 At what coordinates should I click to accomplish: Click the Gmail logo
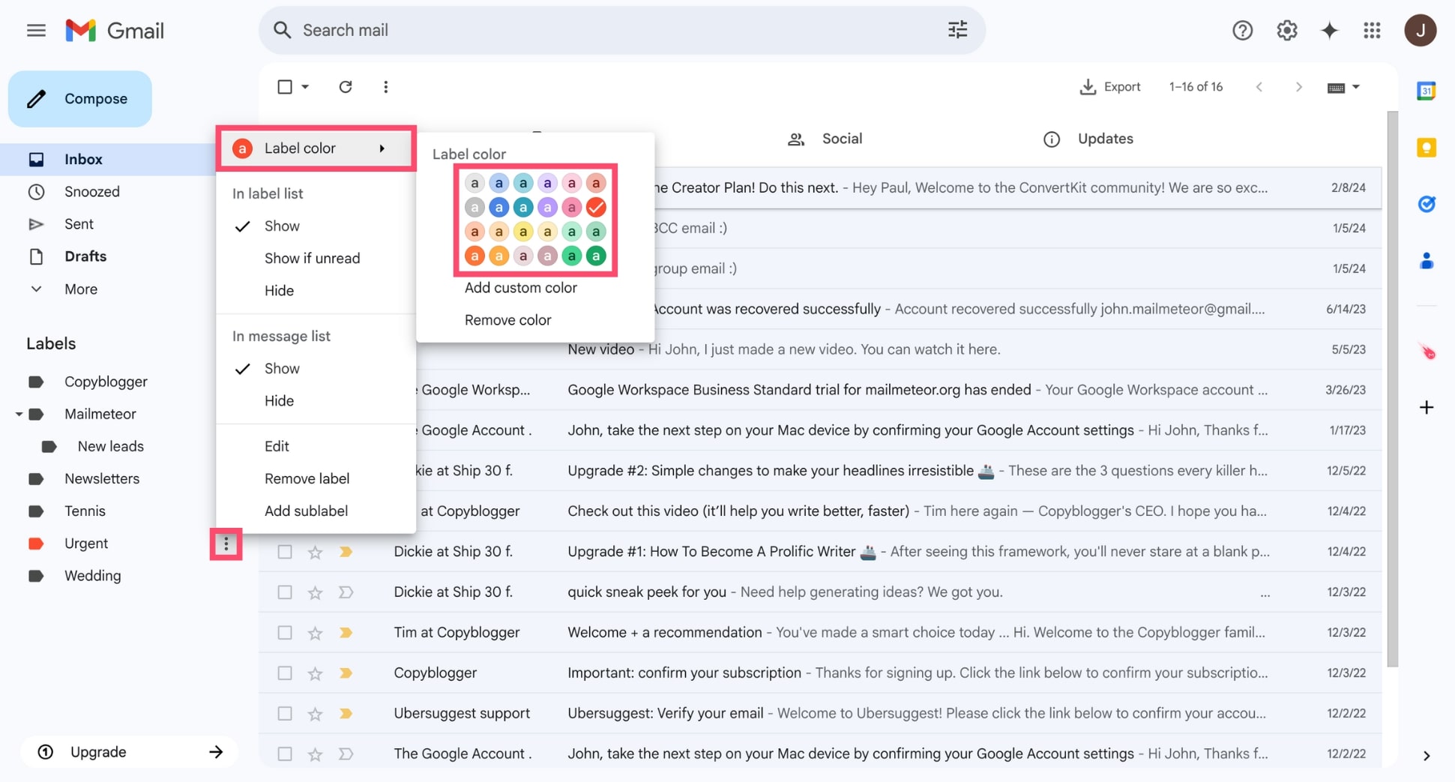coord(115,31)
